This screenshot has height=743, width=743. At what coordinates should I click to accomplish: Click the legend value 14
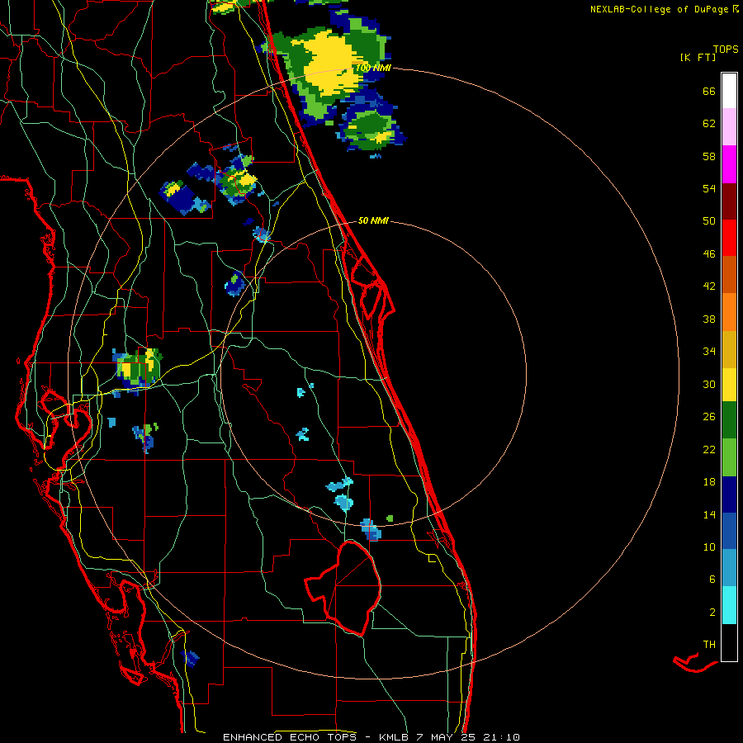pos(709,514)
